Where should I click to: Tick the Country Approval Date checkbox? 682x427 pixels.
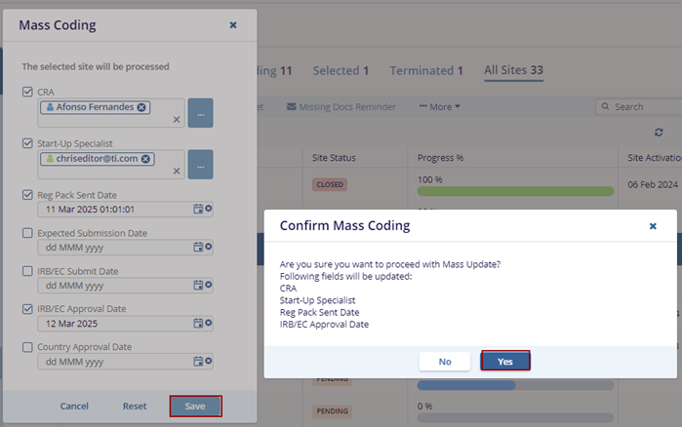tap(27, 346)
